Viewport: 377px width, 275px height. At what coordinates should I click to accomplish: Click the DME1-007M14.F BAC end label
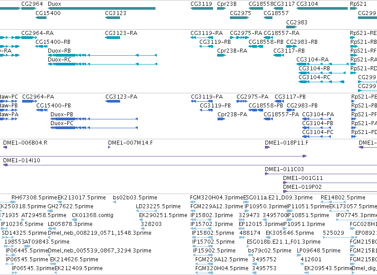tap(130, 143)
